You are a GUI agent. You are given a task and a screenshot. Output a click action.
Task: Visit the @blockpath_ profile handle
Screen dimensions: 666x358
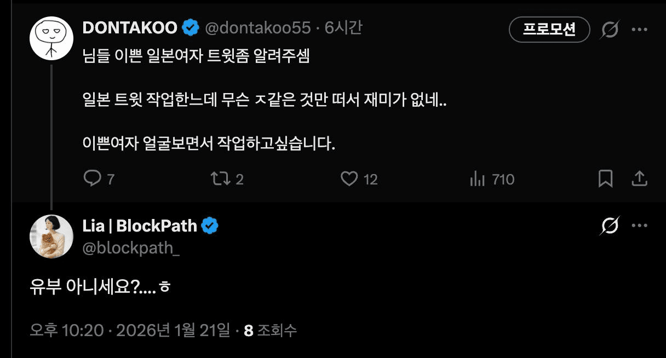tap(131, 248)
